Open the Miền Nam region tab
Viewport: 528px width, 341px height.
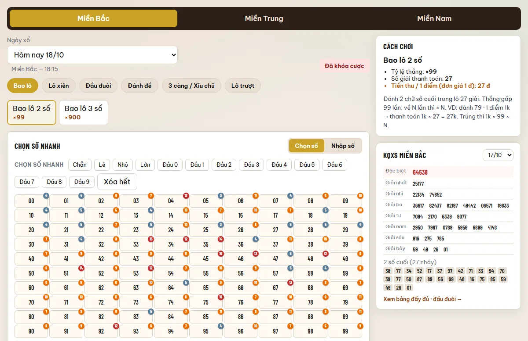pos(434,18)
